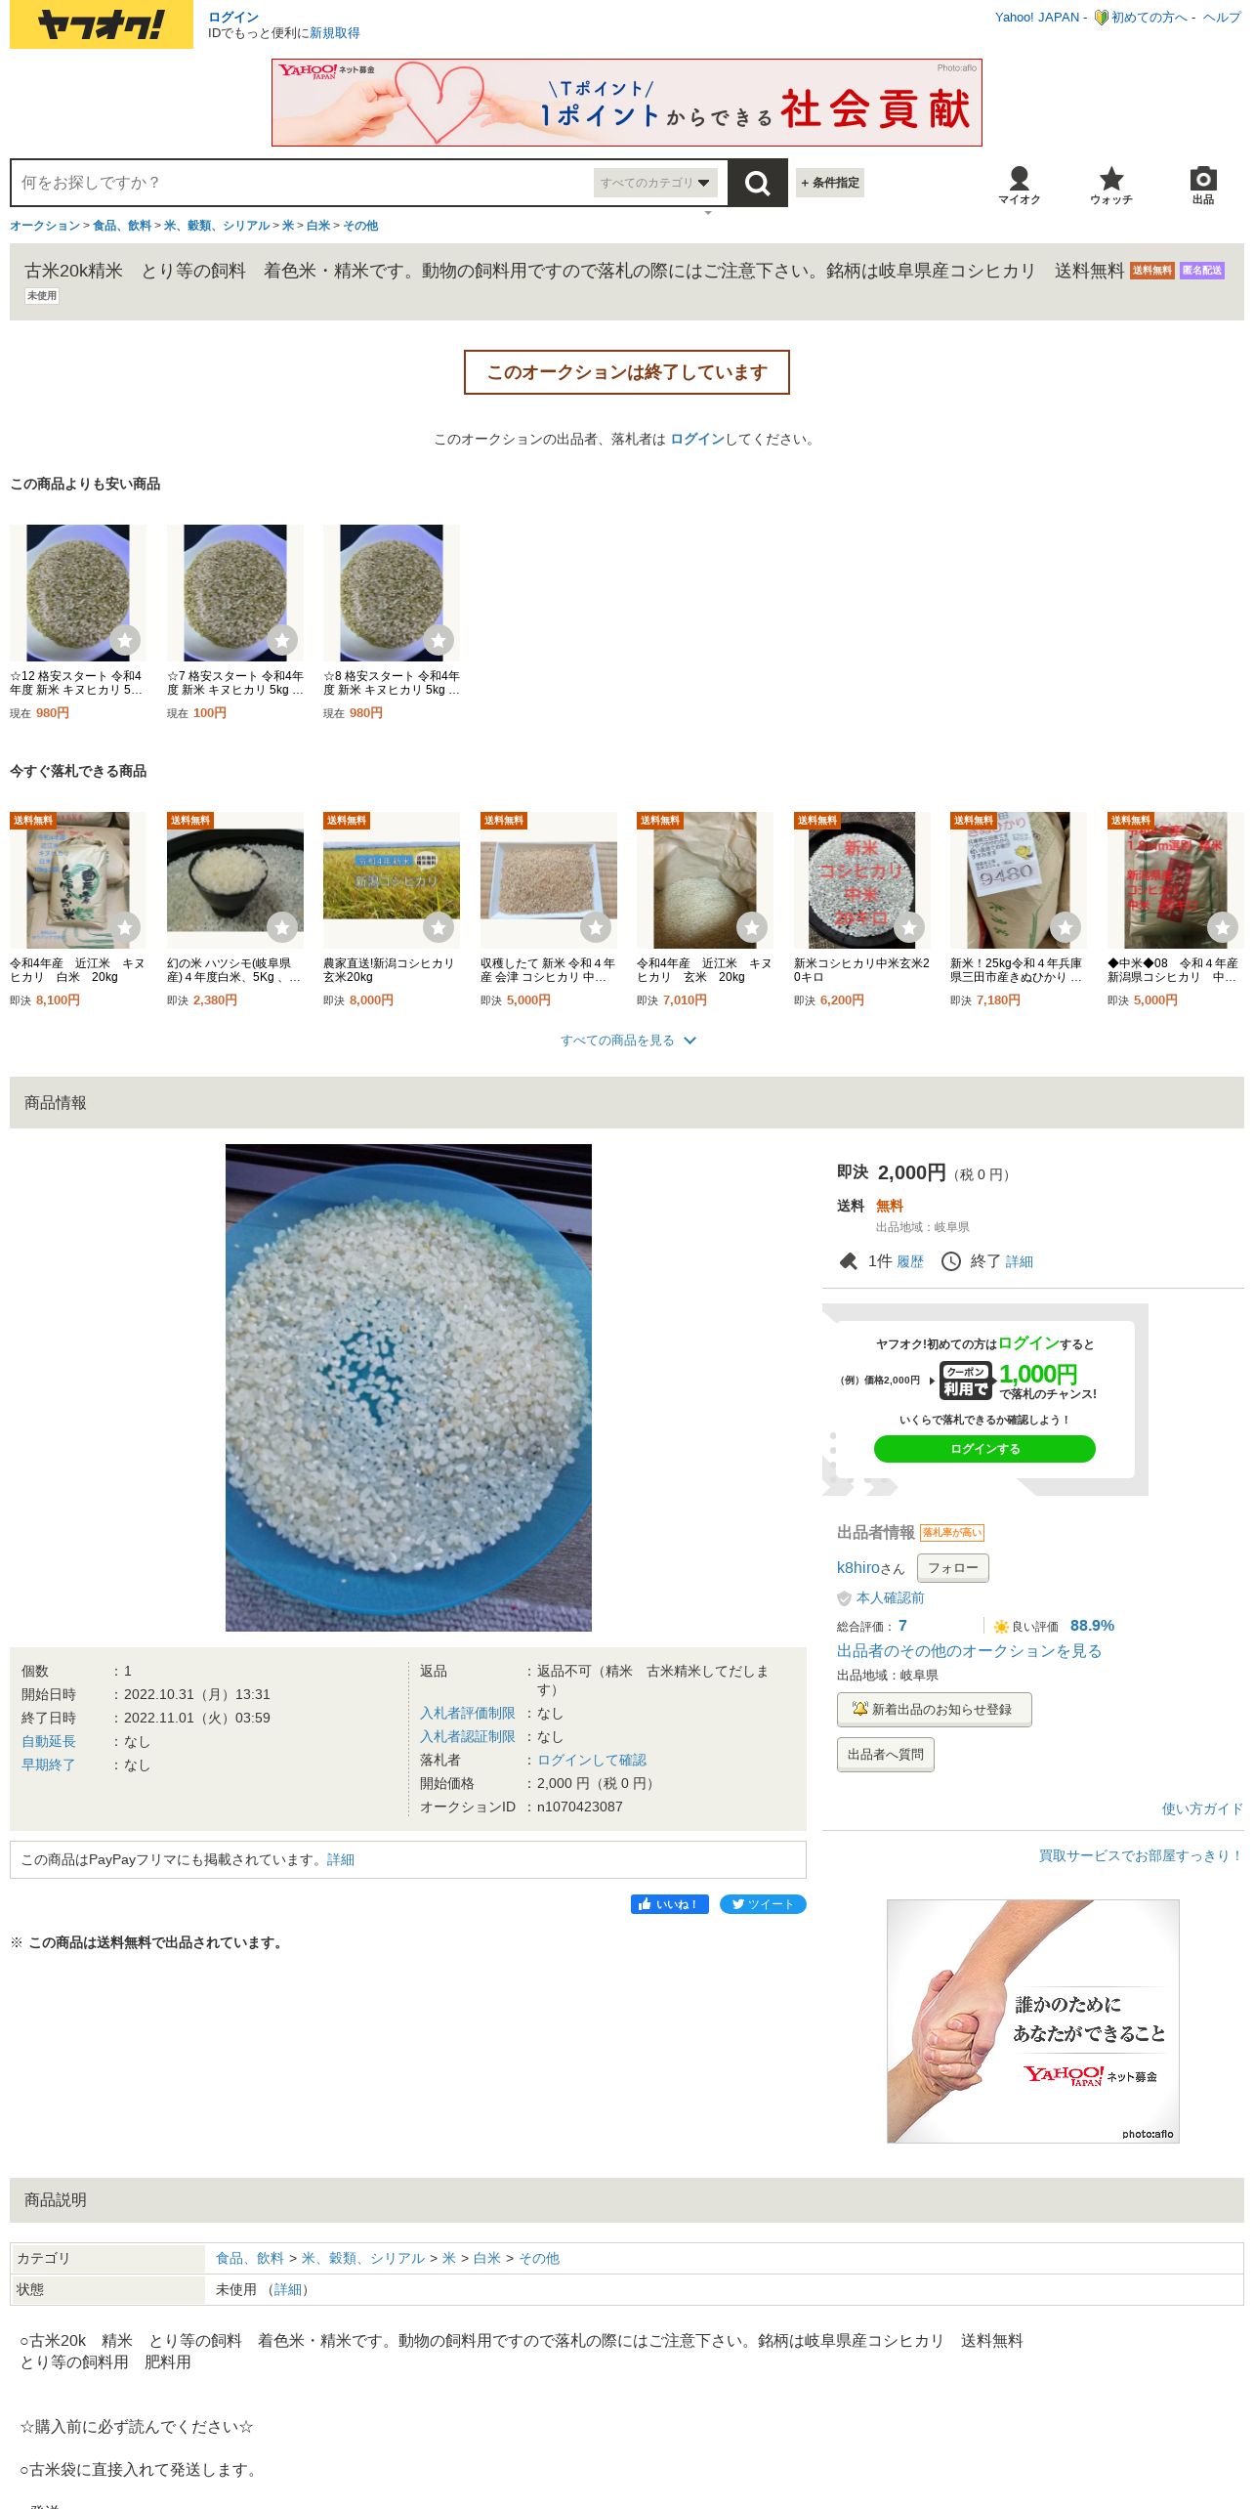Click 新着出品のお知らせ登録 bell button
The image size is (1254, 2509).
[934, 1709]
